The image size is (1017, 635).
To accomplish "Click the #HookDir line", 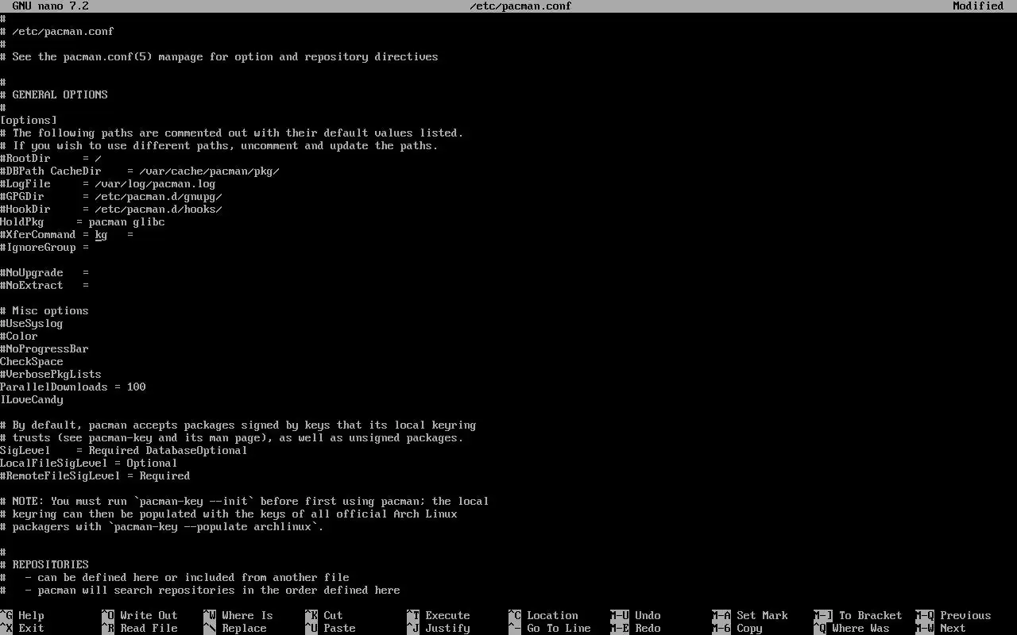I will tap(111, 209).
